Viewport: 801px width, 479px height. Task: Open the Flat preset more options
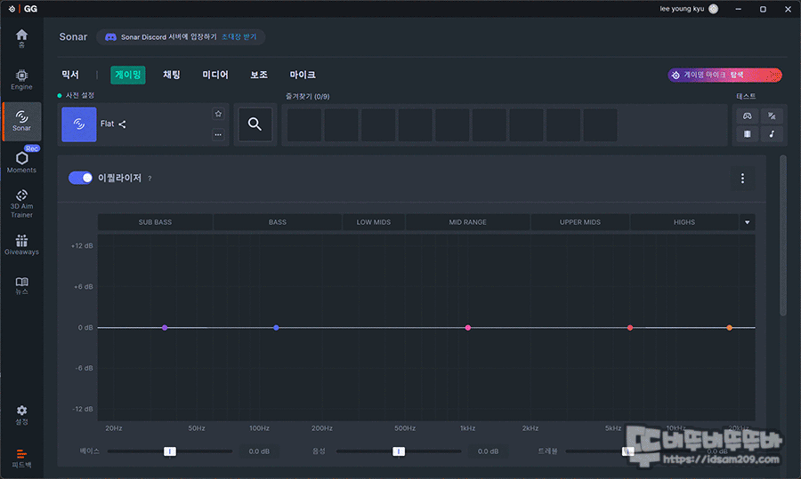[218, 135]
